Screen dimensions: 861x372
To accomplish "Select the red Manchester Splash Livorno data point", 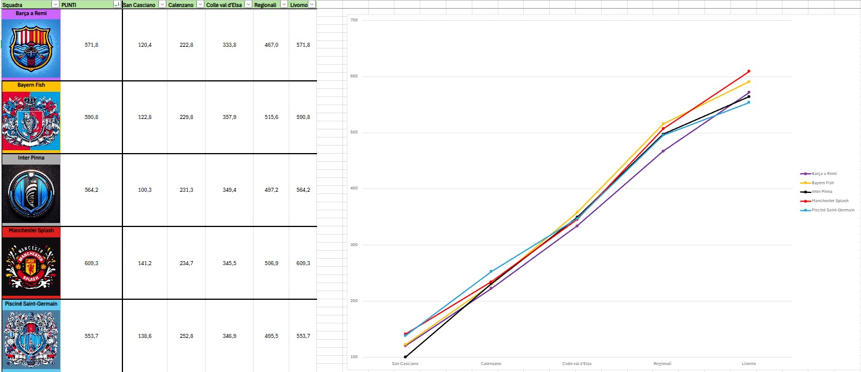I will tap(748, 71).
